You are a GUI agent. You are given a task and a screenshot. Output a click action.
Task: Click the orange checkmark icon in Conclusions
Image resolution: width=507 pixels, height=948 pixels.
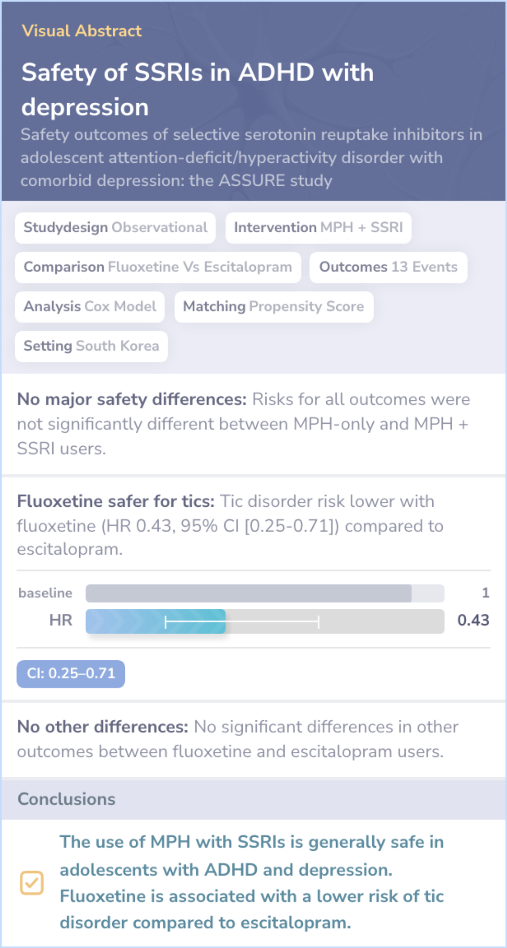pos(32,883)
